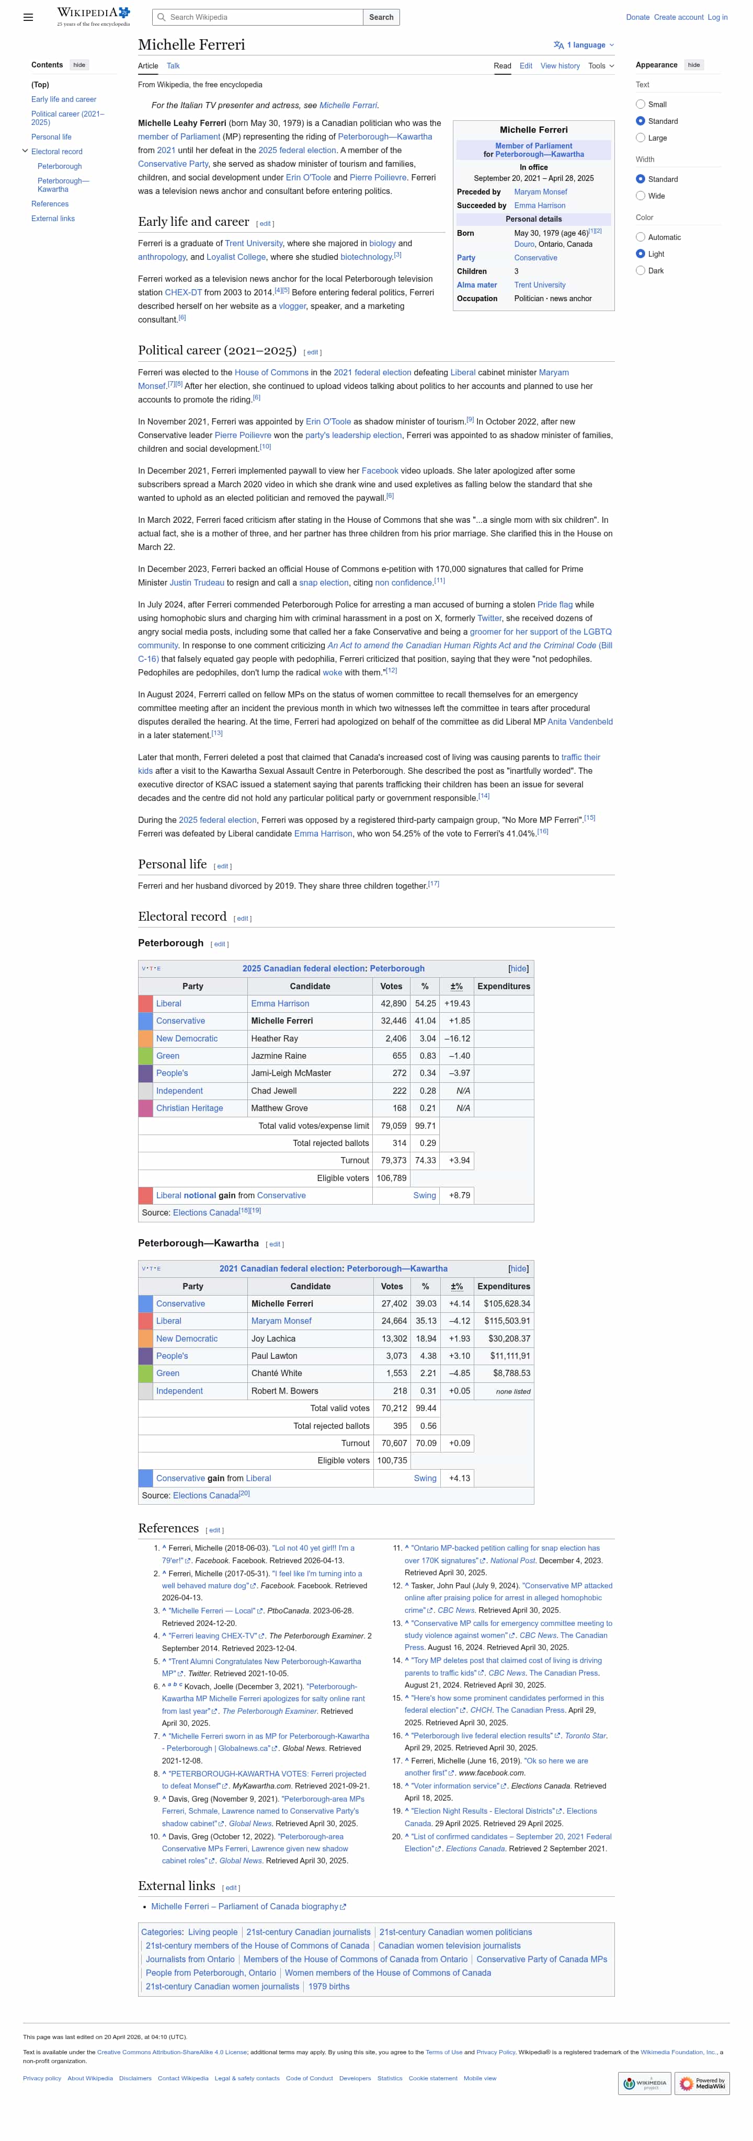The height and width of the screenshot is (2141, 753).
Task: Enable the Dark color theme
Action: click(640, 271)
